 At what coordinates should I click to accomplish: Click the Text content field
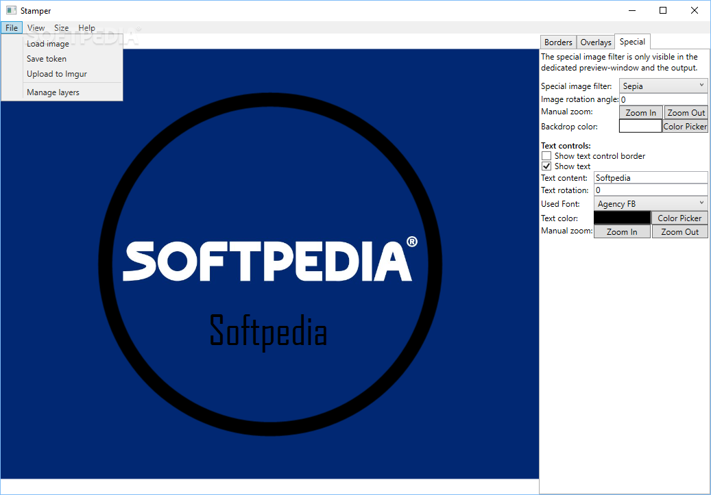click(x=651, y=177)
